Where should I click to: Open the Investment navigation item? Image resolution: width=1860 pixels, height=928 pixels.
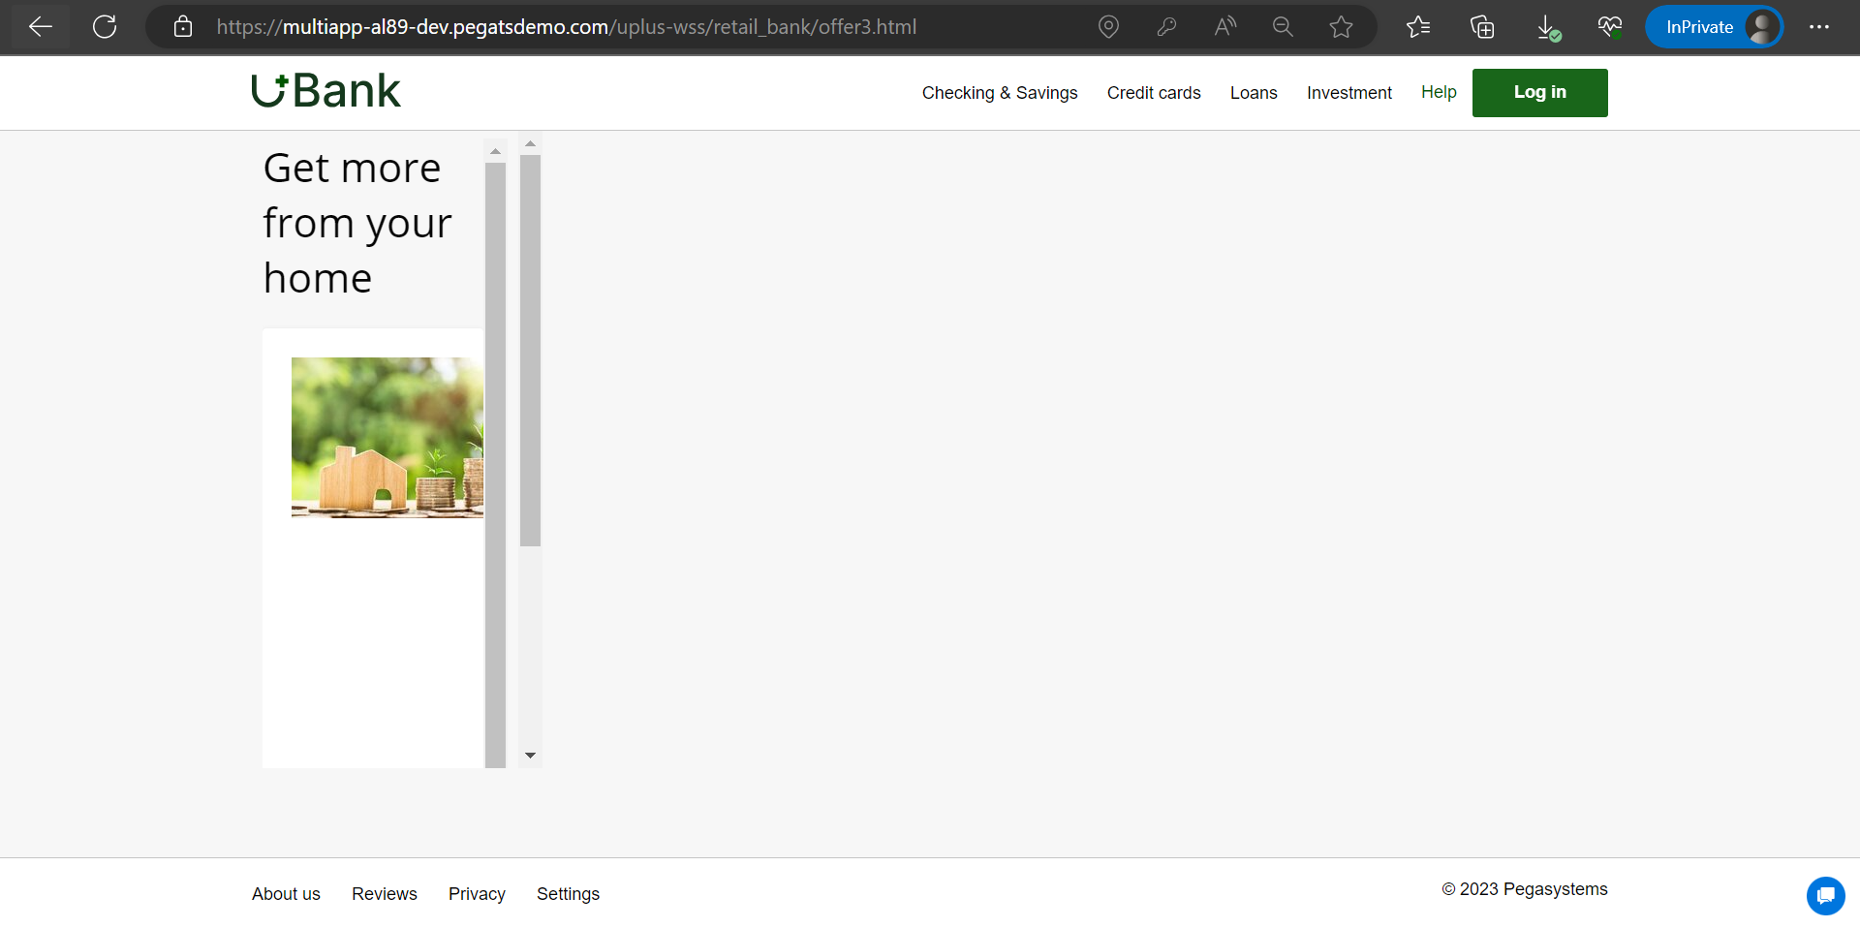[1349, 92]
